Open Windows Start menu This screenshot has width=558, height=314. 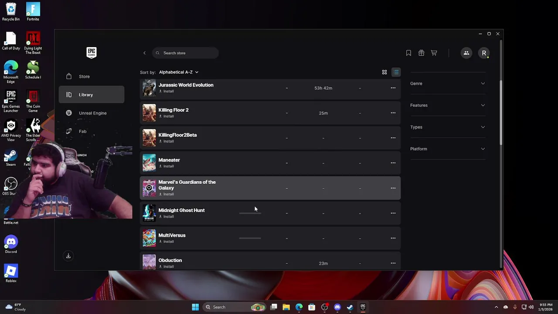pyautogui.click(x=195, y=307)
